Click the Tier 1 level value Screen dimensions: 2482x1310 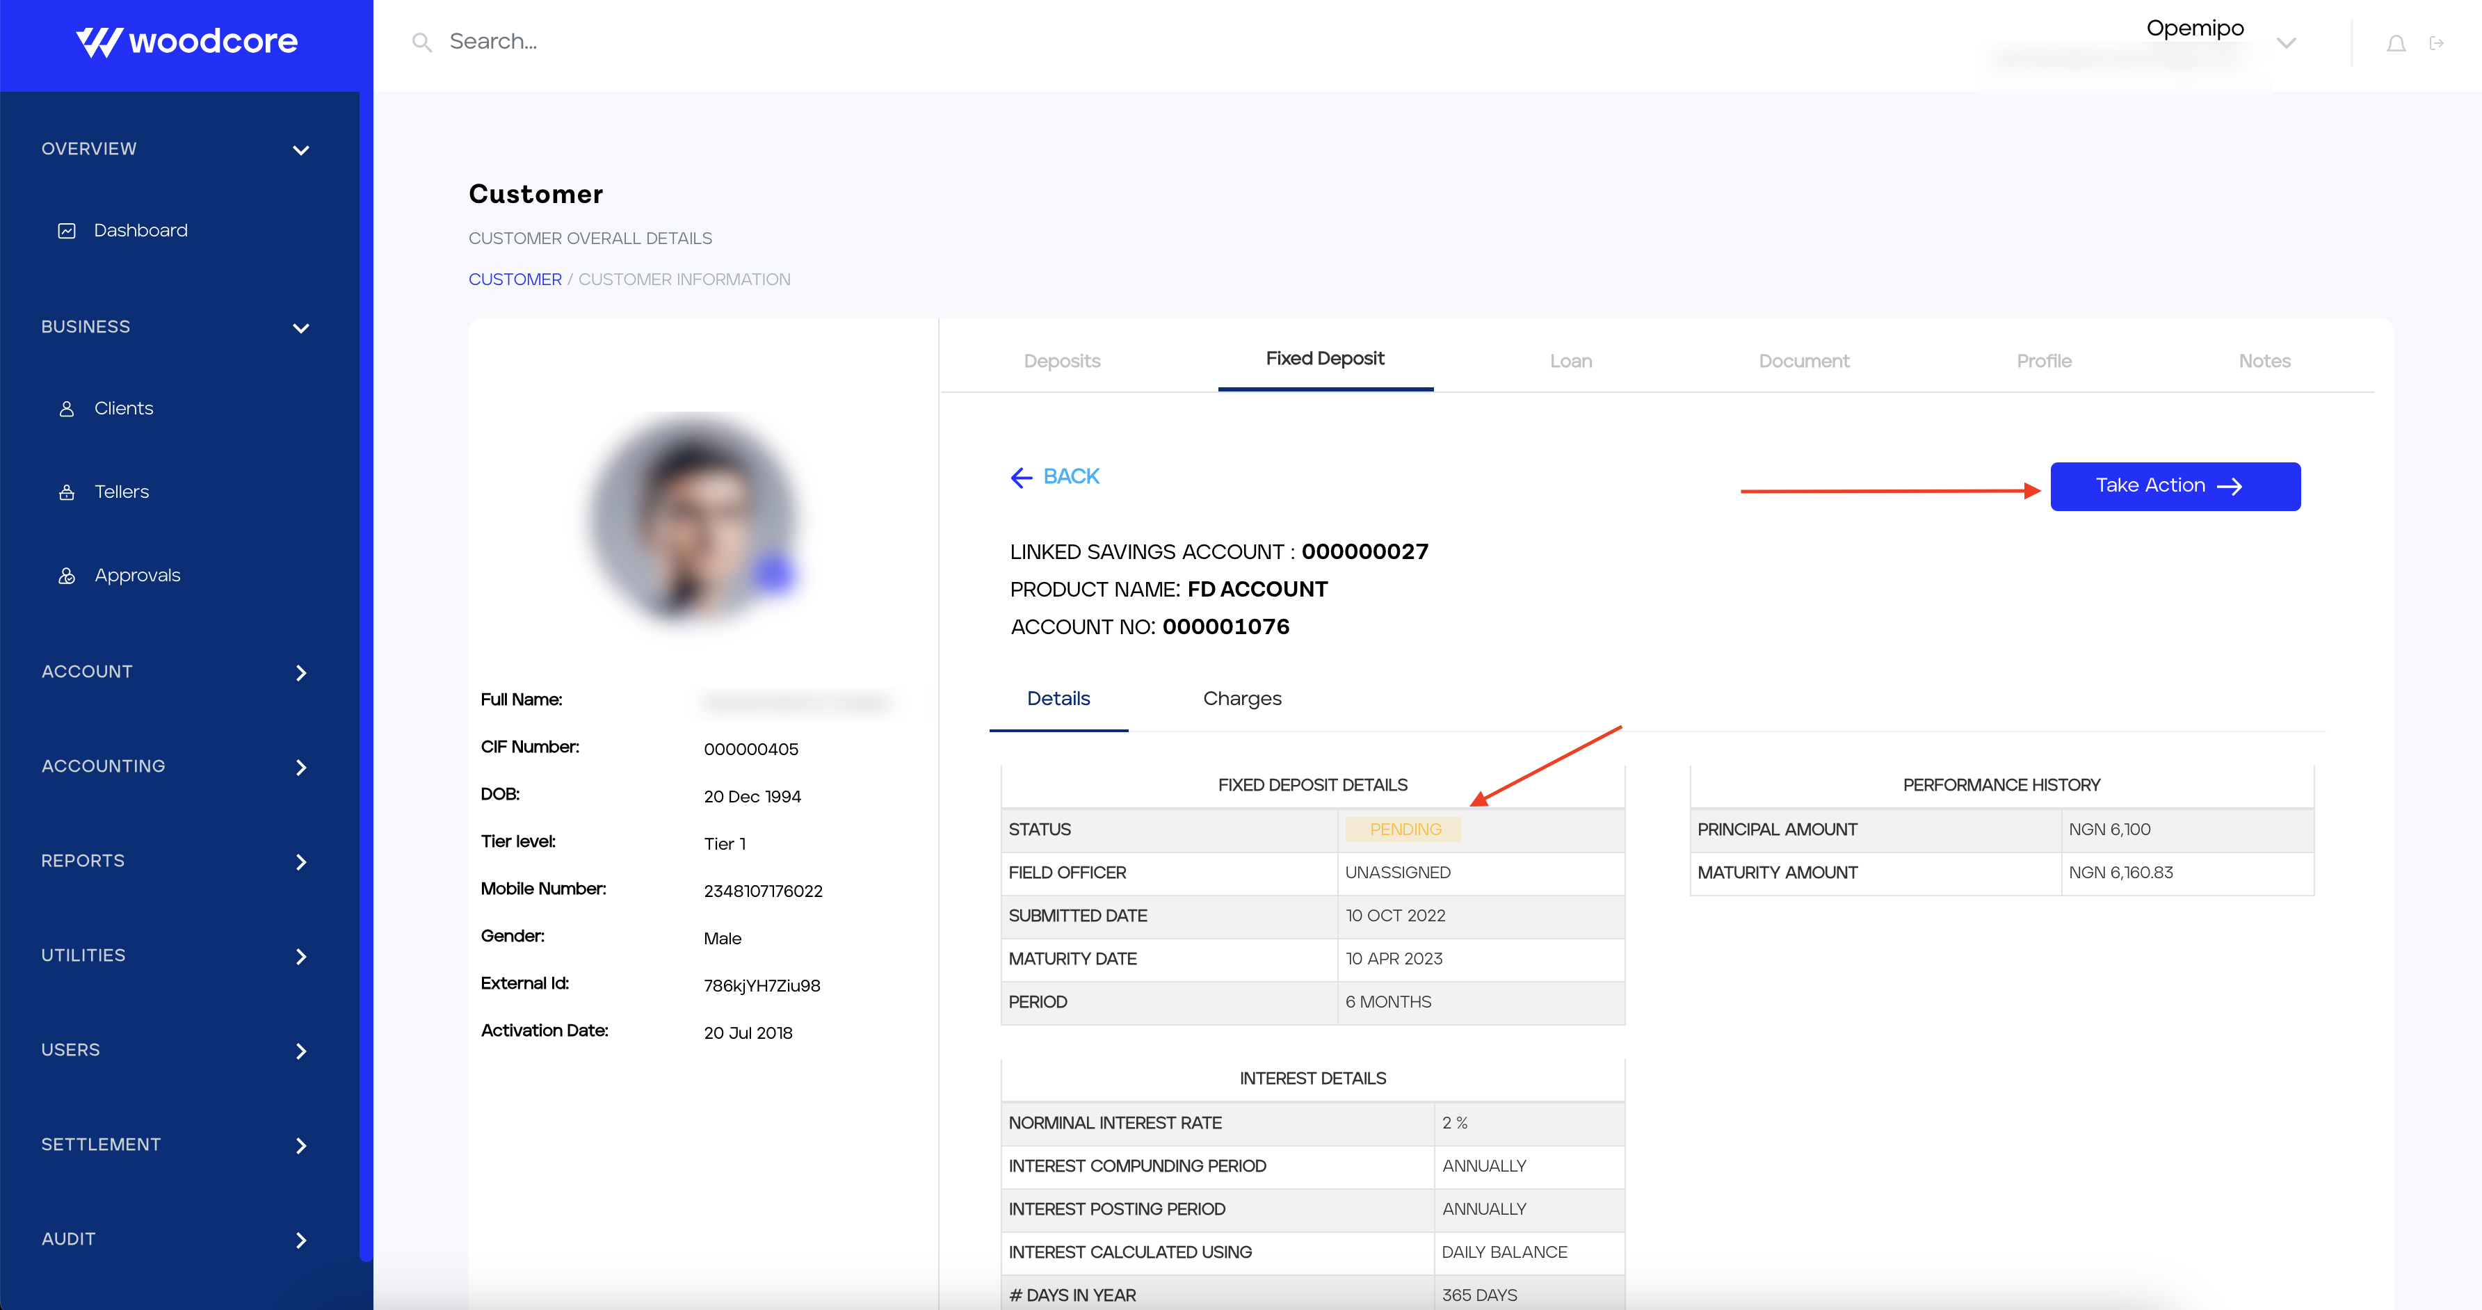point(725,844)
